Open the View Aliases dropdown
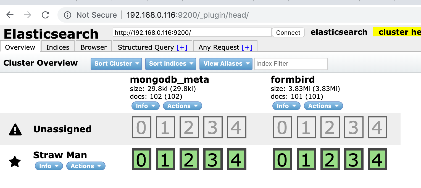This screenshot has width=421, height=188. click(226, 64)
